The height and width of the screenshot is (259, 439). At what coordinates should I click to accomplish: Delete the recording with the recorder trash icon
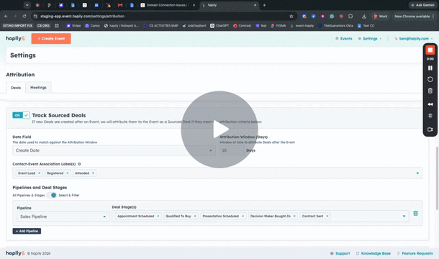(430, 91)
